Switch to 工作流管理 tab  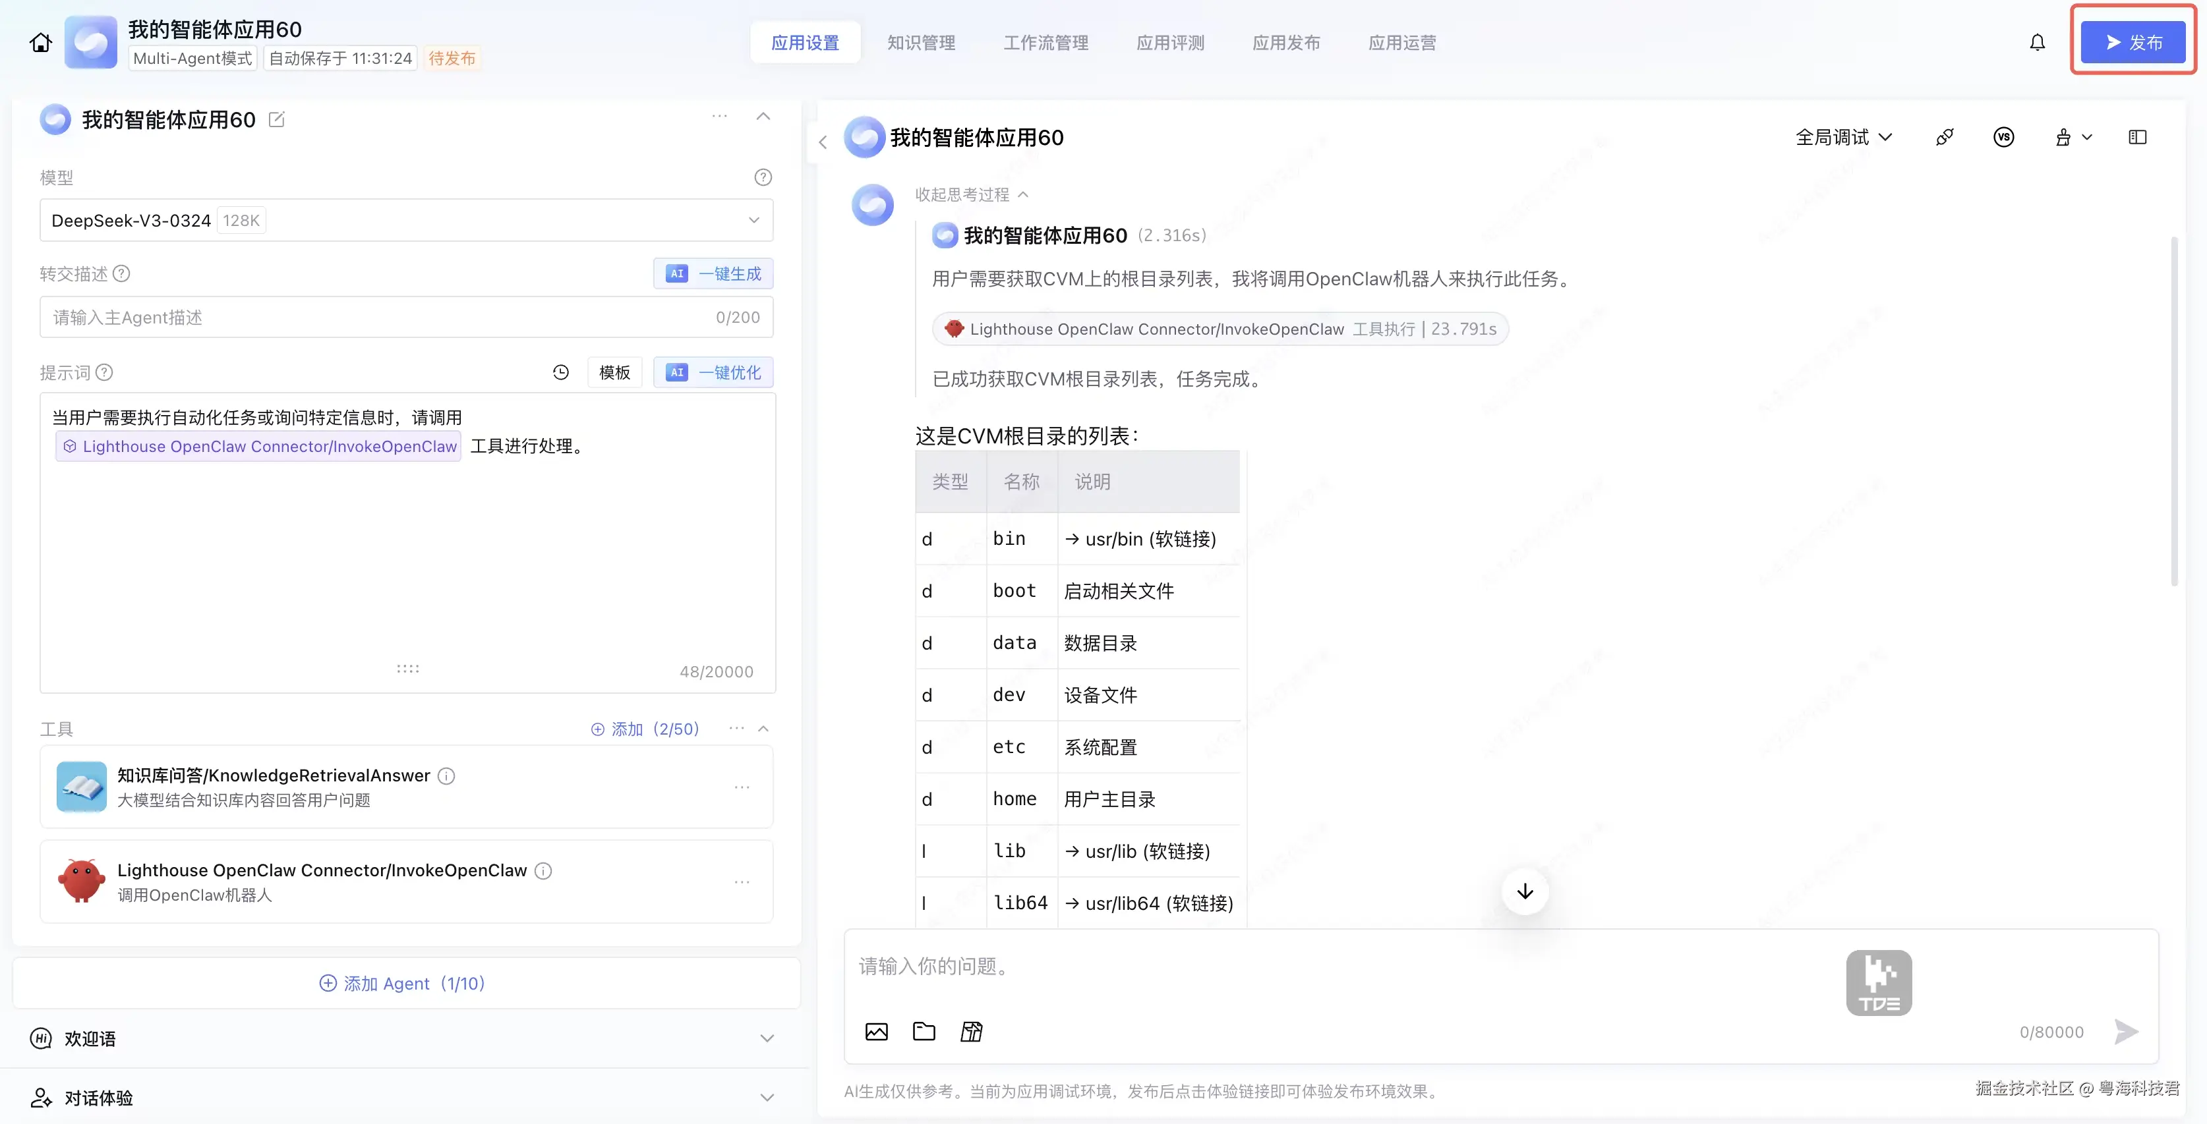coord(1045,43)
